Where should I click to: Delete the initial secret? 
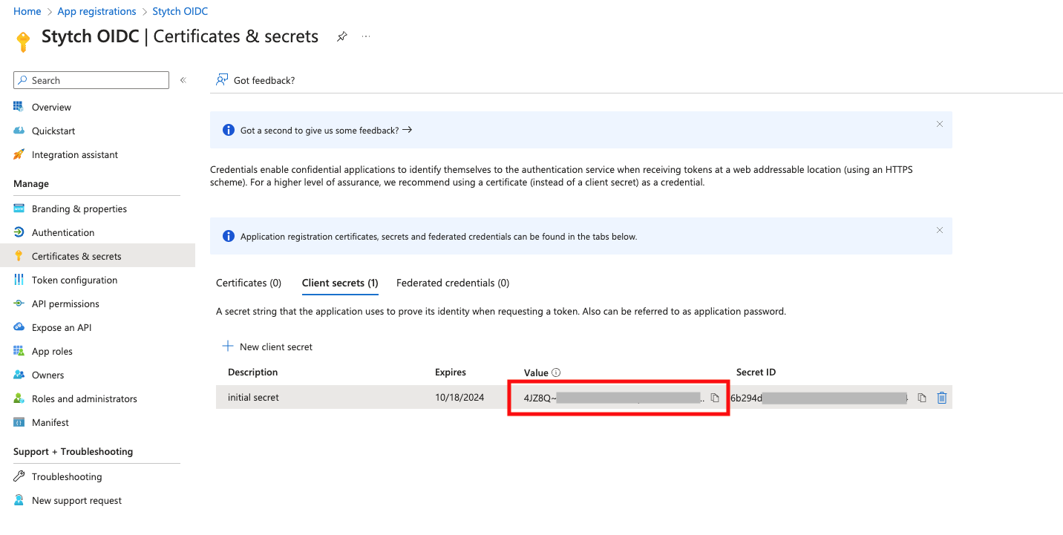pyautogui.click(x=942, y=398)
